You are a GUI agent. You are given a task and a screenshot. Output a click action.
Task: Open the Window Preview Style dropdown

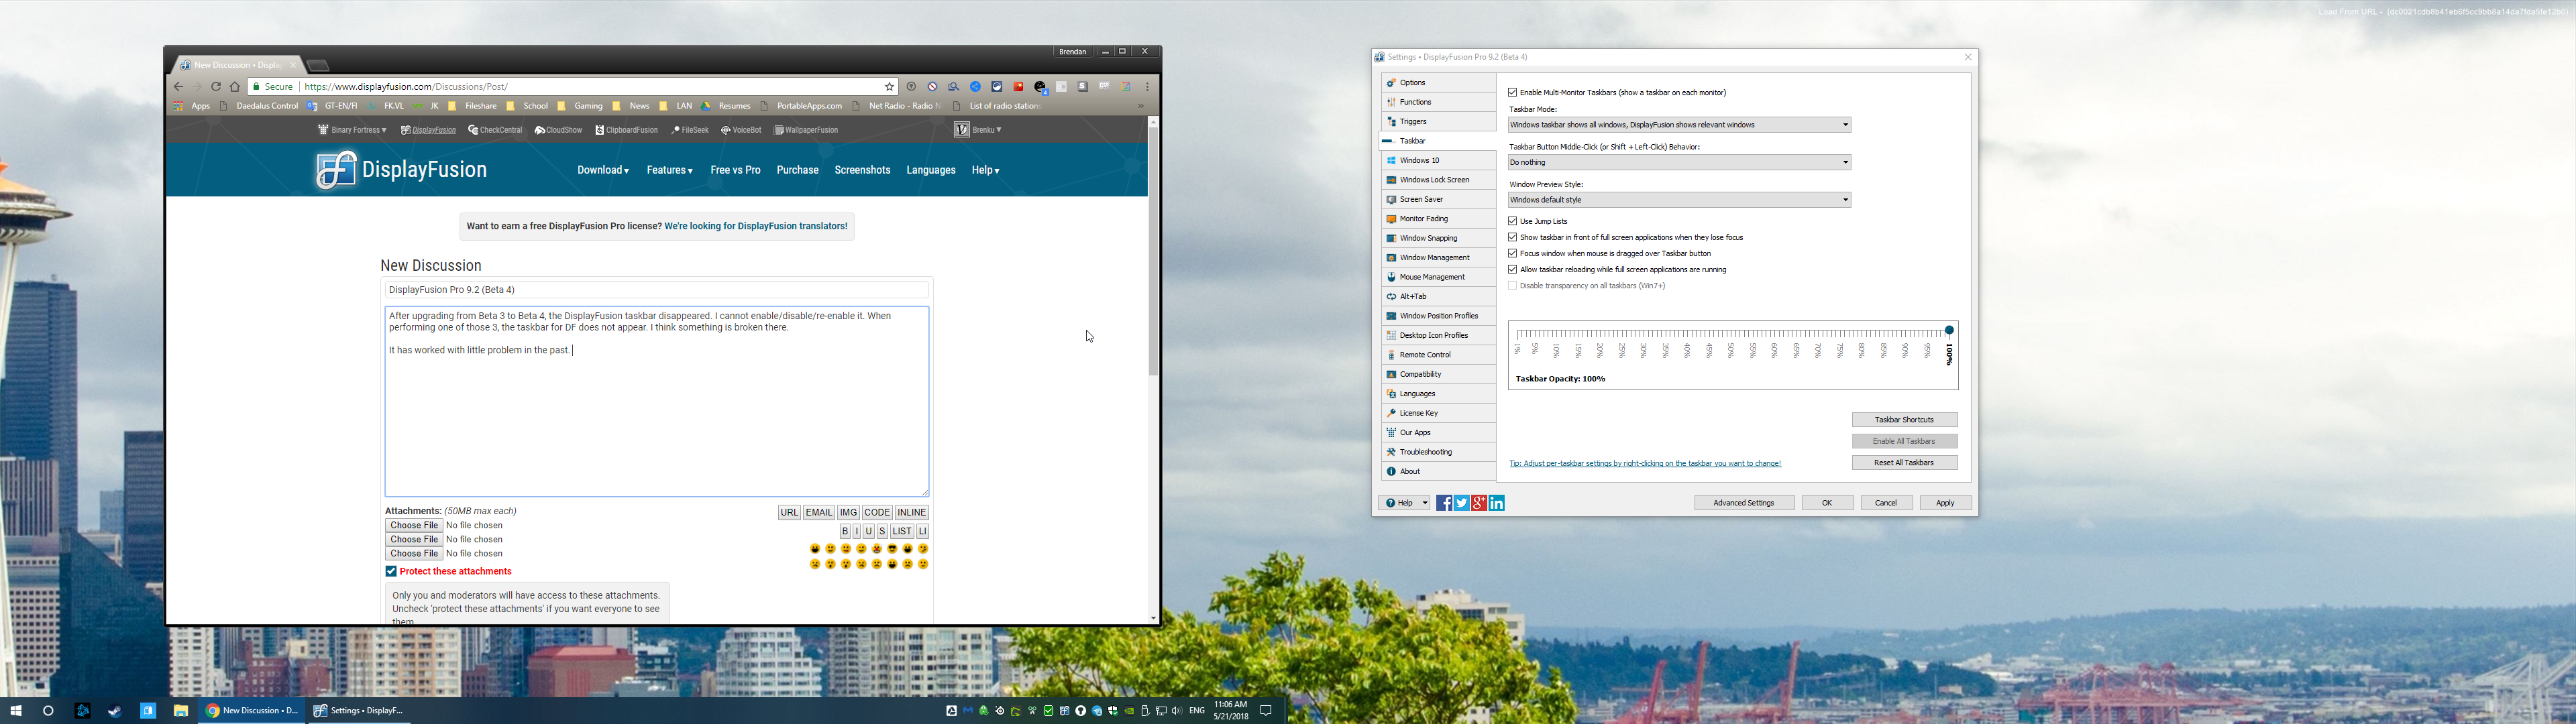1679,200
